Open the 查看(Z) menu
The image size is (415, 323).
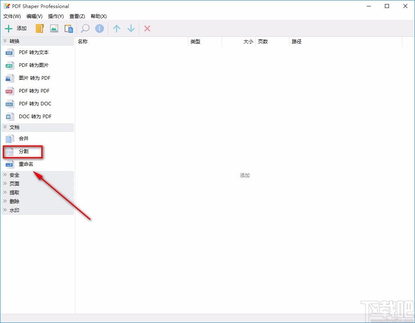pyautogui.click(x=77, y=16)
